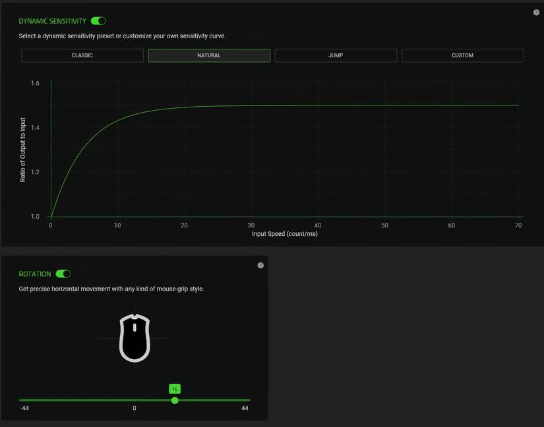Click the 0 center rotation label
The image size is (544, 427).
(x=135, y=409)
